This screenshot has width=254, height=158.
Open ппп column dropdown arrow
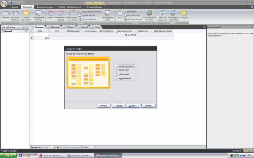click(x=65, y=31)
